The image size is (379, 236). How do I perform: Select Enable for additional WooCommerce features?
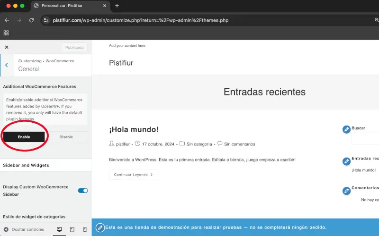pos(24,137)
